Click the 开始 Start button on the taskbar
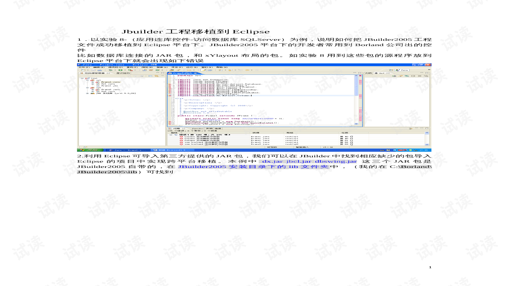 (90, 150)
